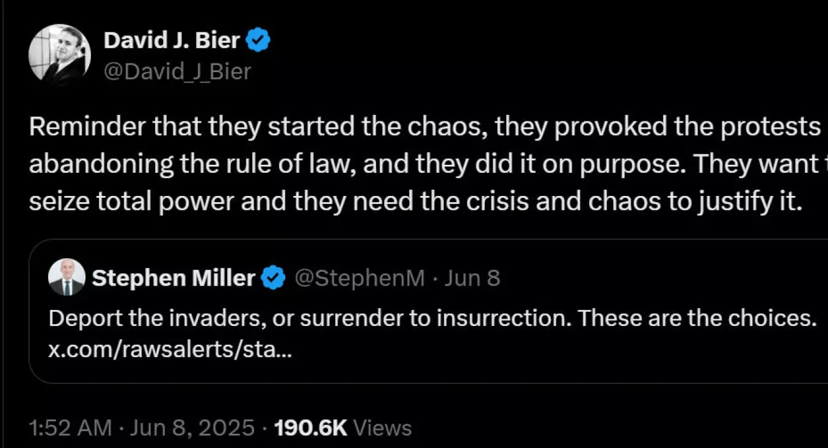828x448 pixels.
Task: Open Stephen Miller's small profile avatar
Action: pos(67,277)
